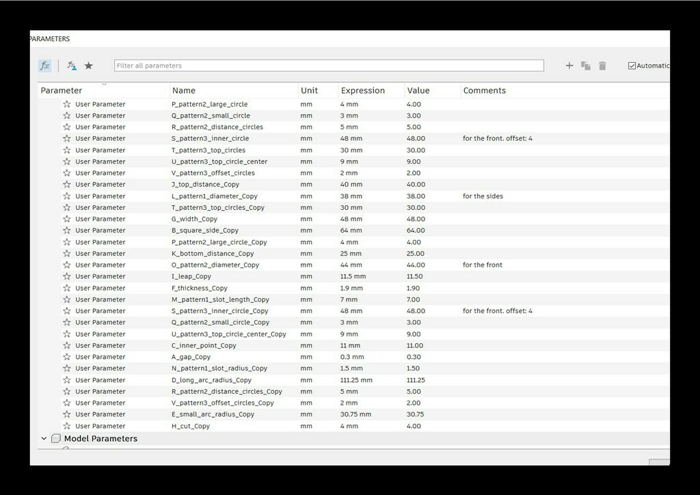Favorite the S_pattern3_inner_circle parameter star

(67, 138)
